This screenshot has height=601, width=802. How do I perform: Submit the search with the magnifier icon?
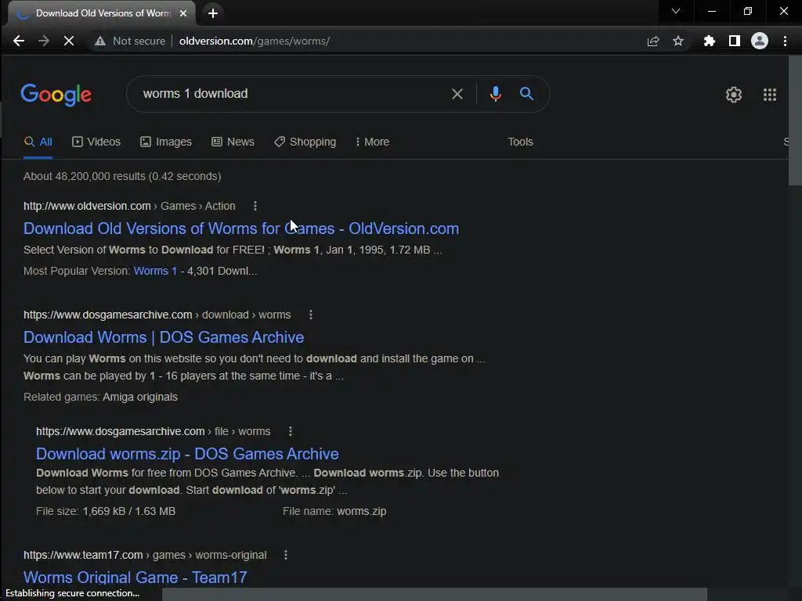[527, 94]
